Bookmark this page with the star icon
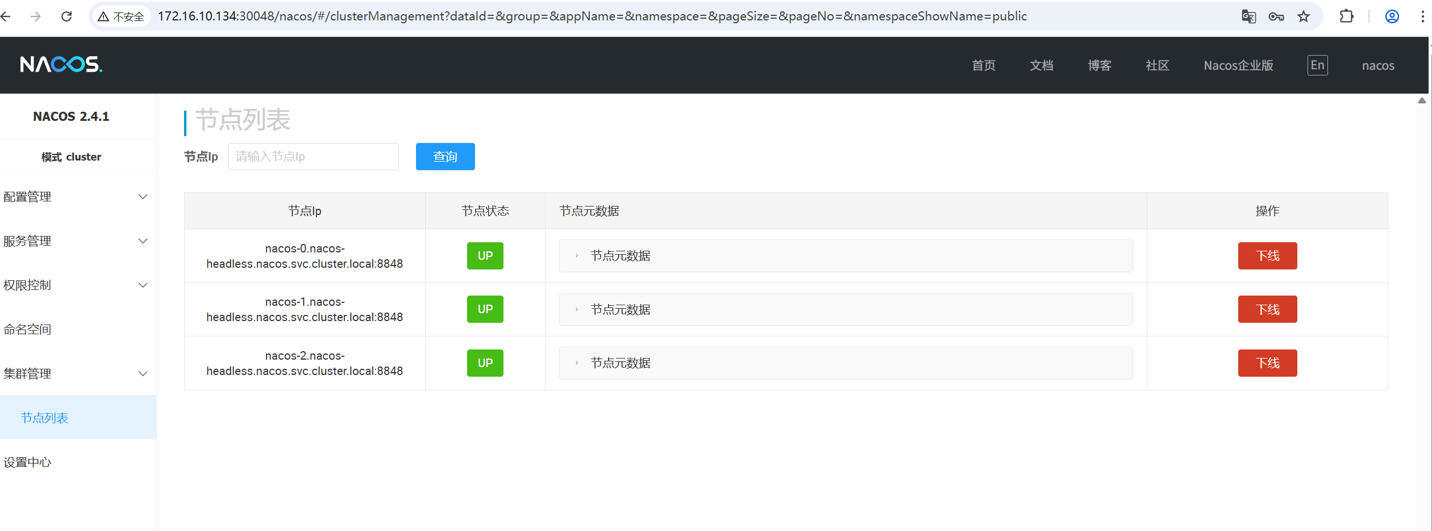The height and width of the screenshot is (531, 1432). click(x=1304, y=16)
